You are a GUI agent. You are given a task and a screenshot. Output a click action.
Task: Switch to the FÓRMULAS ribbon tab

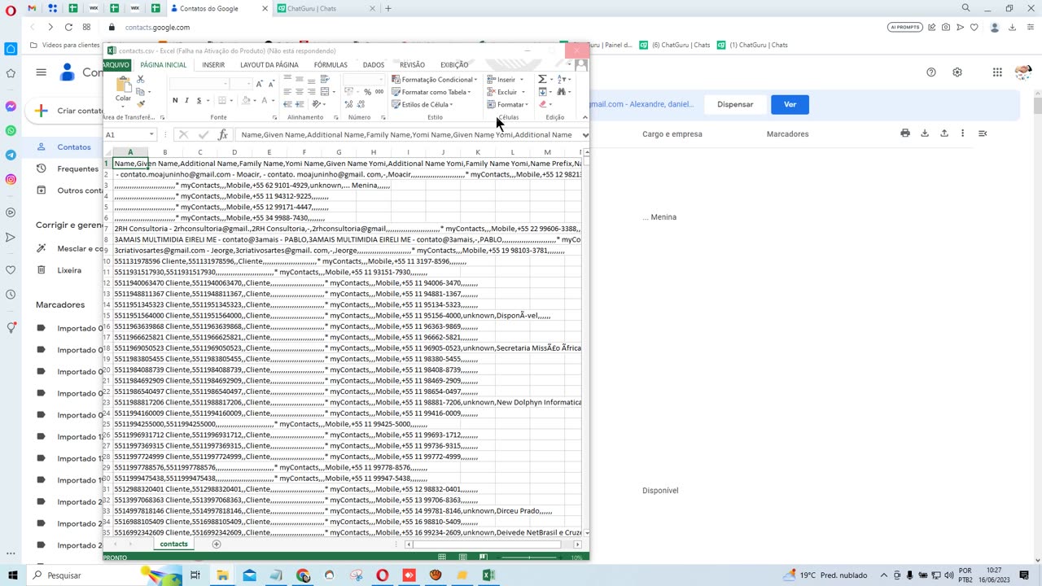tap(331, 64)
